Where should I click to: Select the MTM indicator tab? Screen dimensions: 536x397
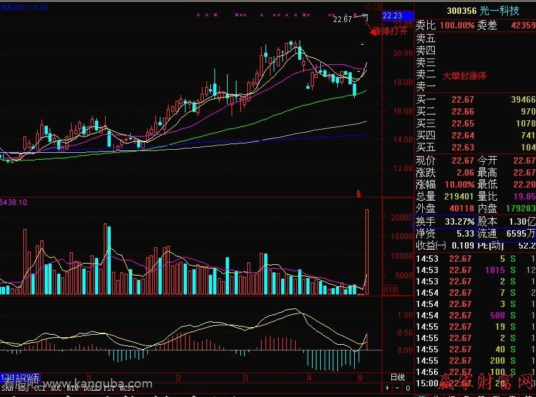[x=74, y=389]
